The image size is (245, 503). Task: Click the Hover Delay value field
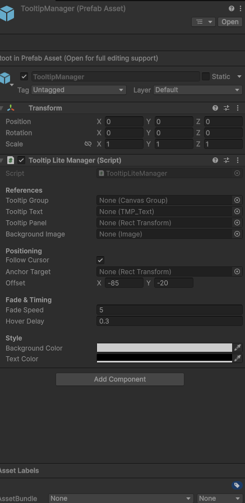[x=169, y=321]
